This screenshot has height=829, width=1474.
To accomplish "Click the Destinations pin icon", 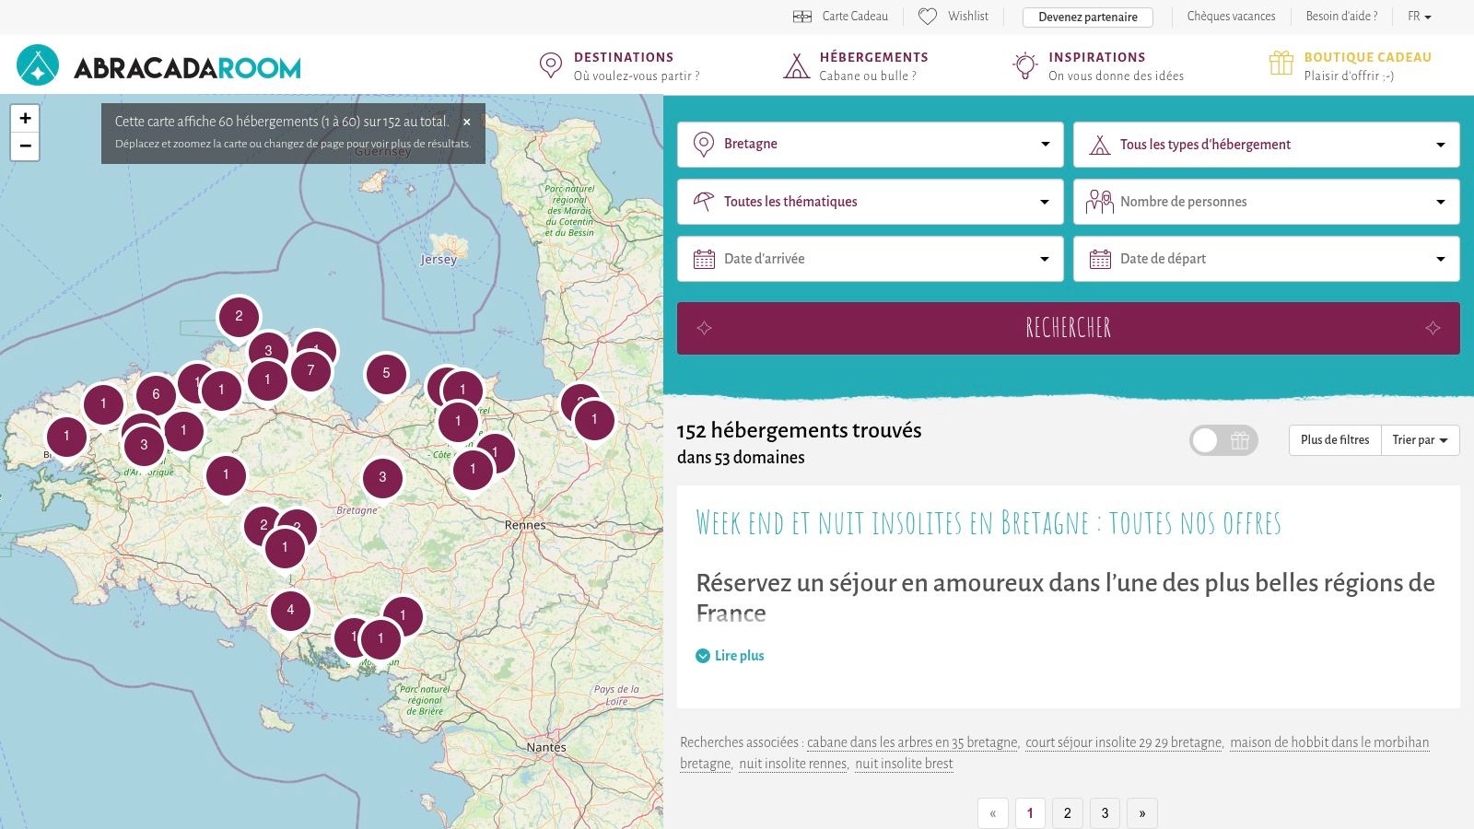I will coord(551,65).
